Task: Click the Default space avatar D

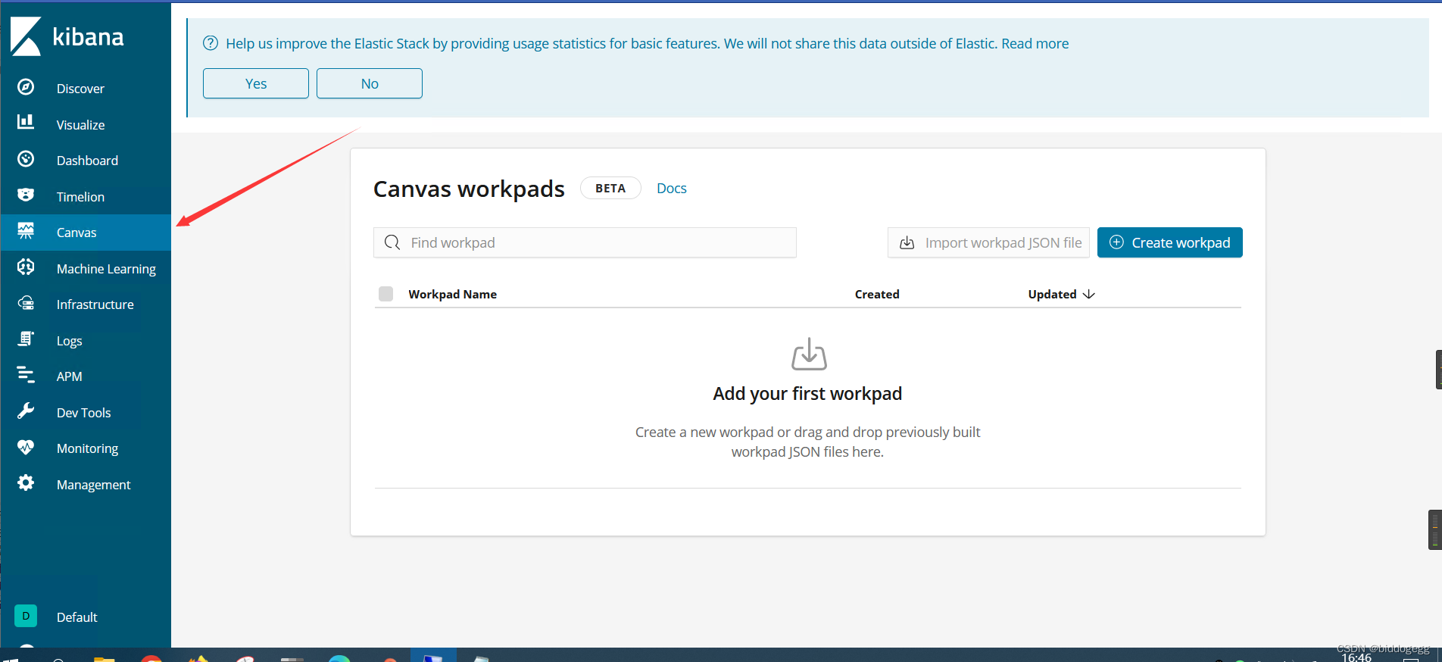Action: click(26, 616)
